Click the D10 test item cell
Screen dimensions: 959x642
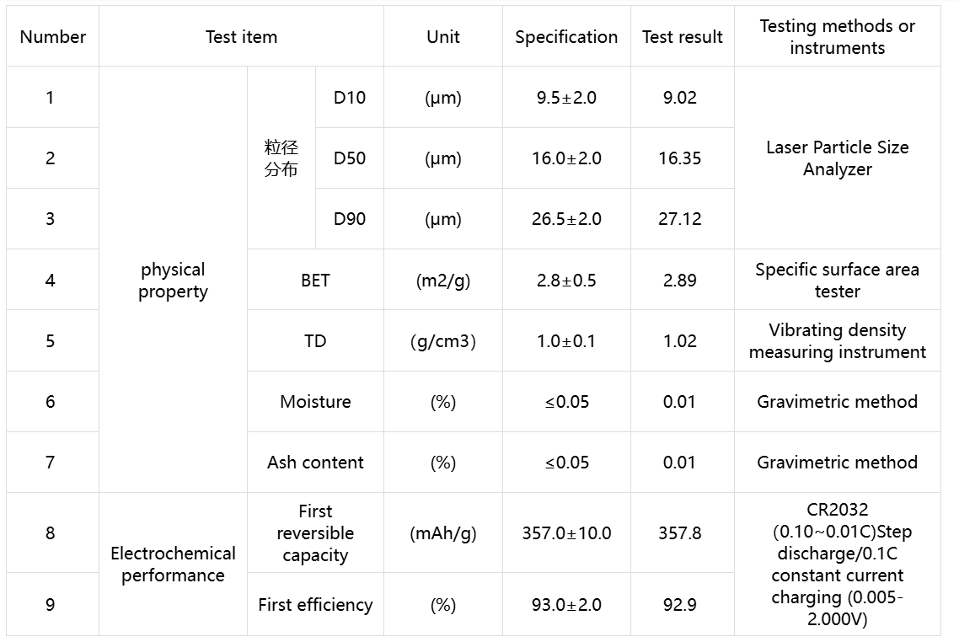coord(350,98)
